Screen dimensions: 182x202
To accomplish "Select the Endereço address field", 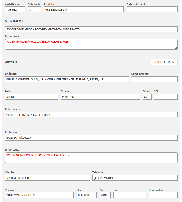I will (x=67, y=79).
